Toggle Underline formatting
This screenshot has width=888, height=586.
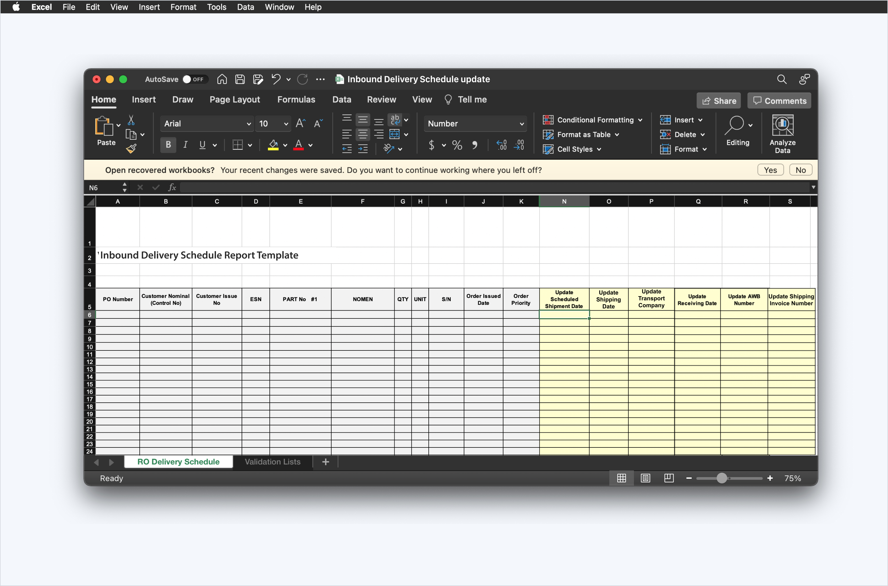[x=202, y=145]
